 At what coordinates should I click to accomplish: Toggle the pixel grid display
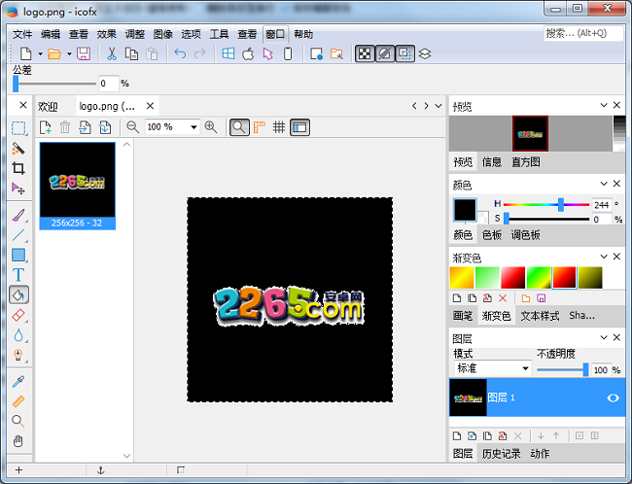(279, 126)
